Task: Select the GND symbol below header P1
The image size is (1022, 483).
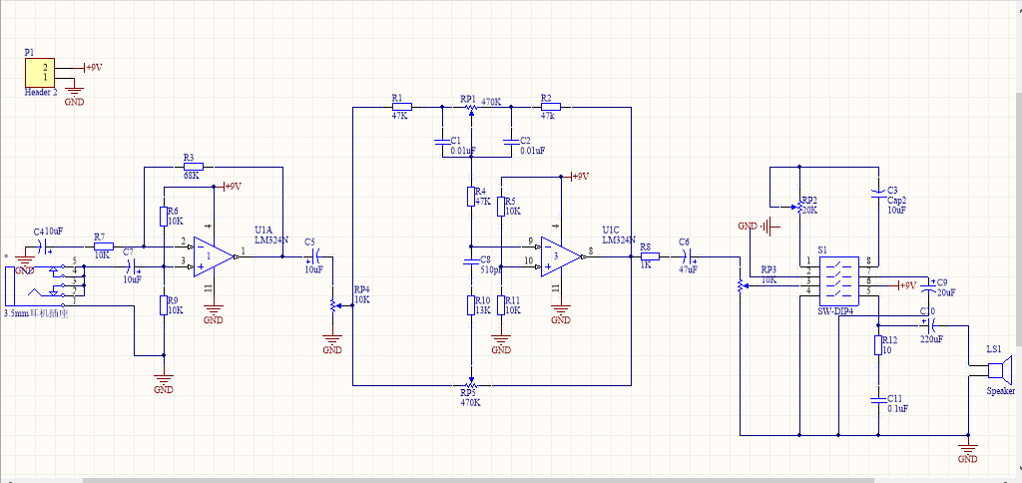Action: pyautogui.click(x=74, y=94)
